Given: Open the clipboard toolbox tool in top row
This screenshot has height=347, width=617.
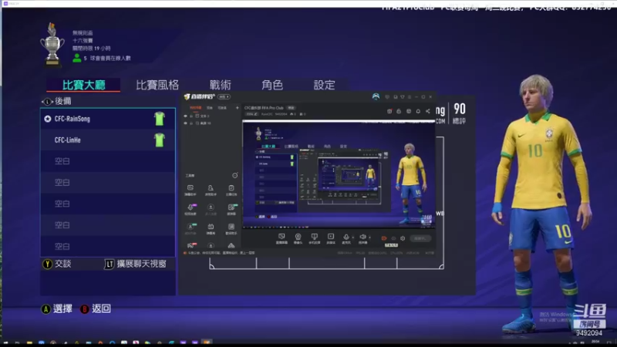Looking at the screenshot, I should [231, 190].
